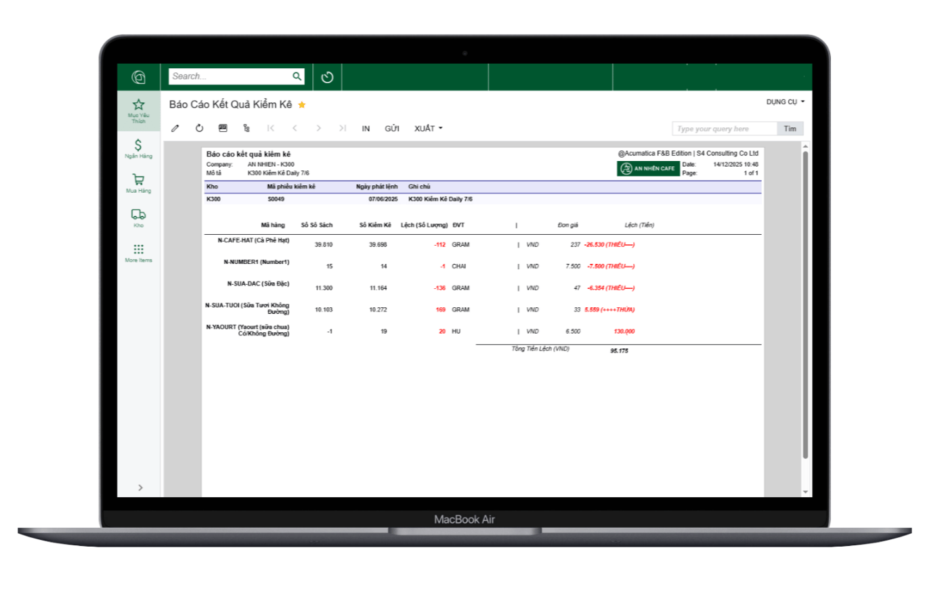Click the report view toggle icon beside refresh
Screen dimensions: 948x592
point(223,128)
